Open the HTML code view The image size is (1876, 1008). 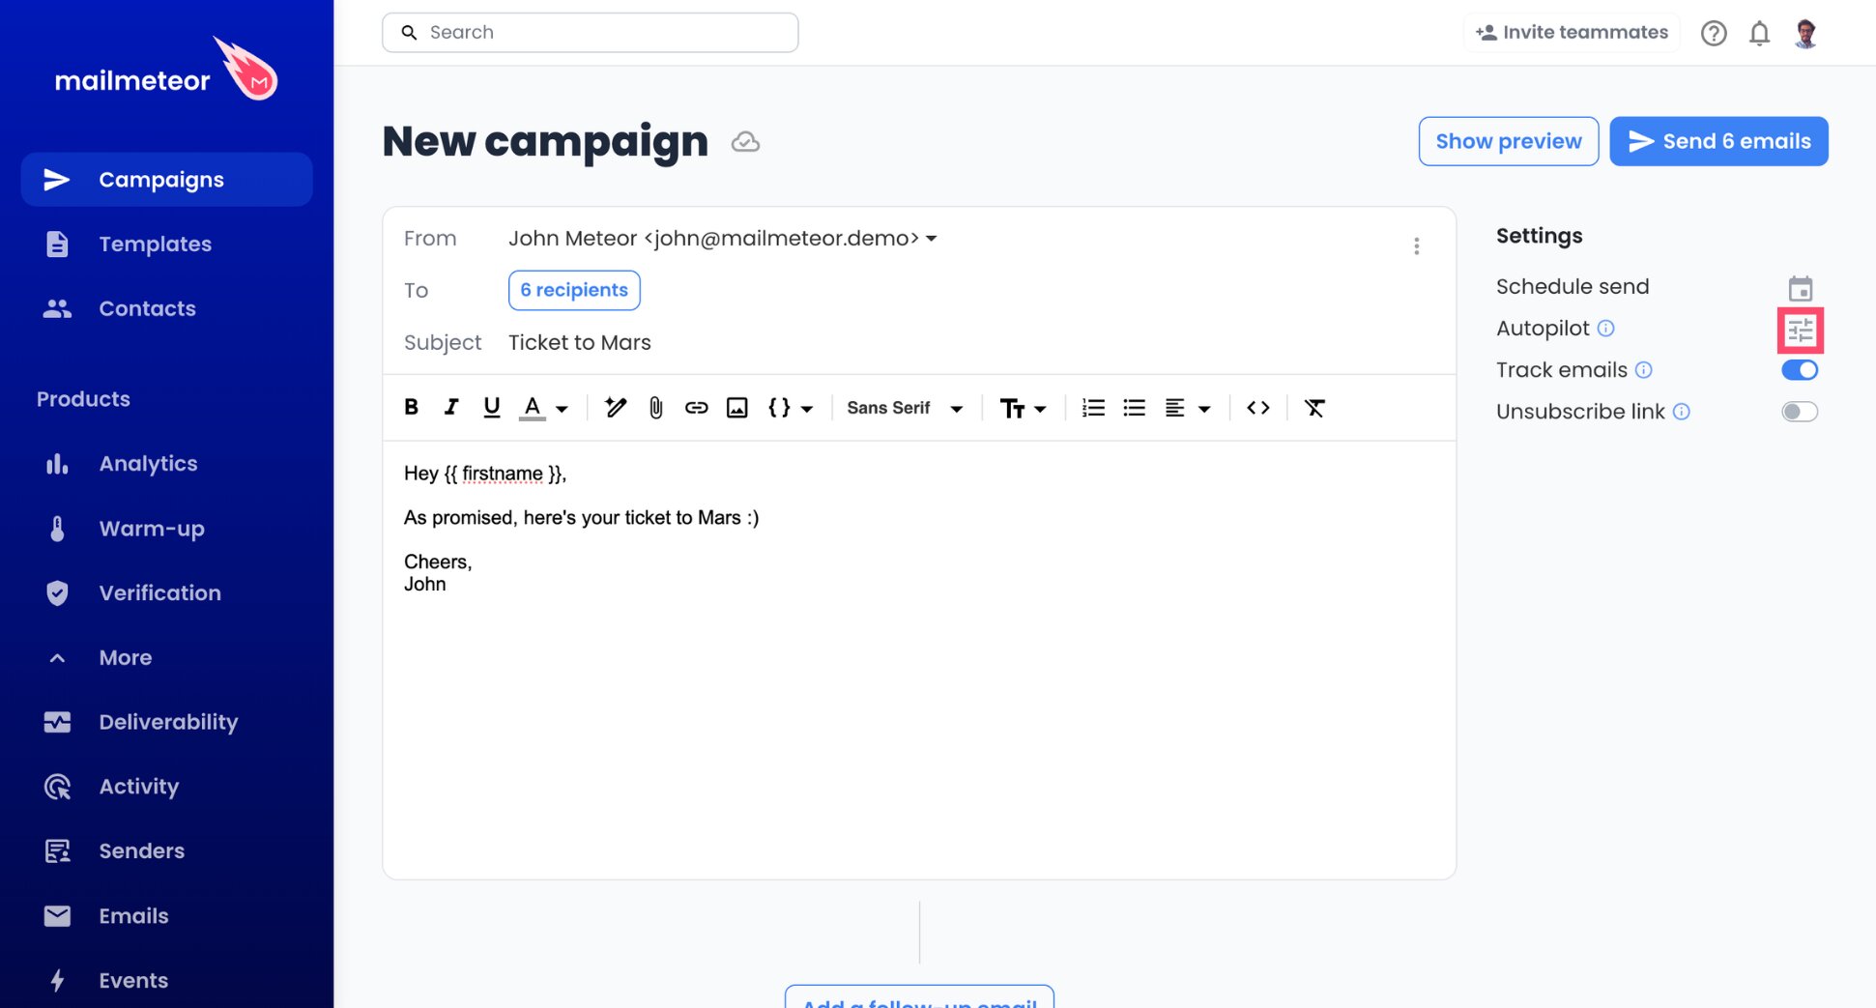point(1258,408)
